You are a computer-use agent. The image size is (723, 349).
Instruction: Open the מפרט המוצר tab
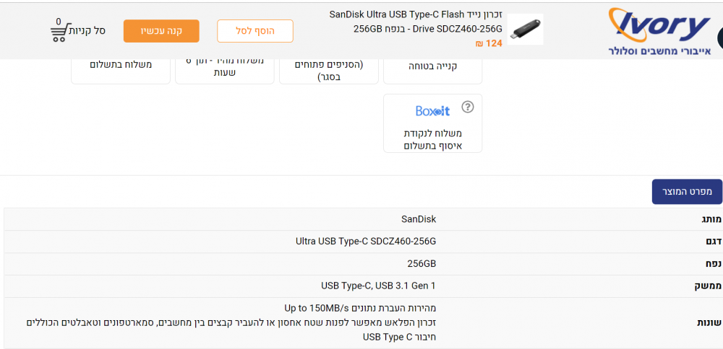pos(687,192)
